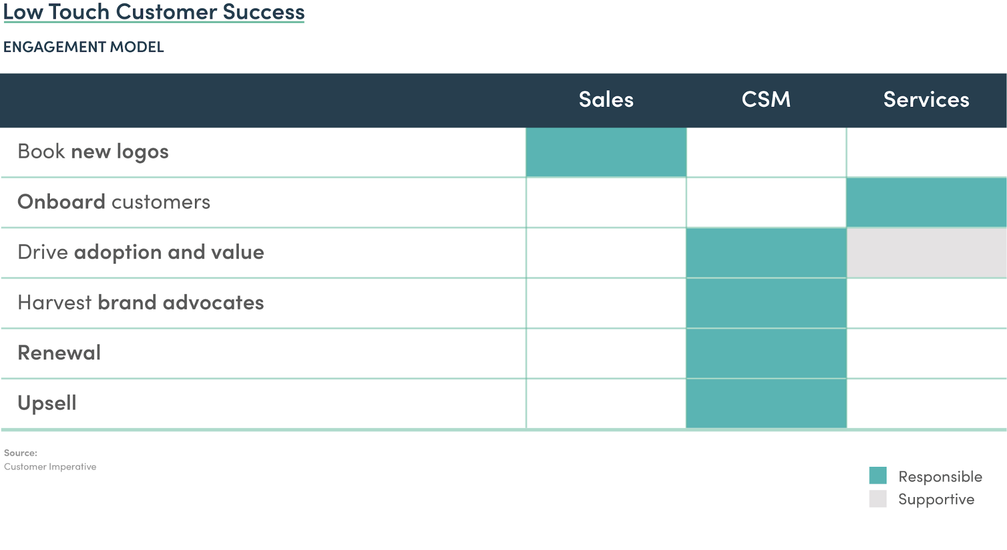Click the teal Sales cell for Book new logos

click(x=606, y=152)
